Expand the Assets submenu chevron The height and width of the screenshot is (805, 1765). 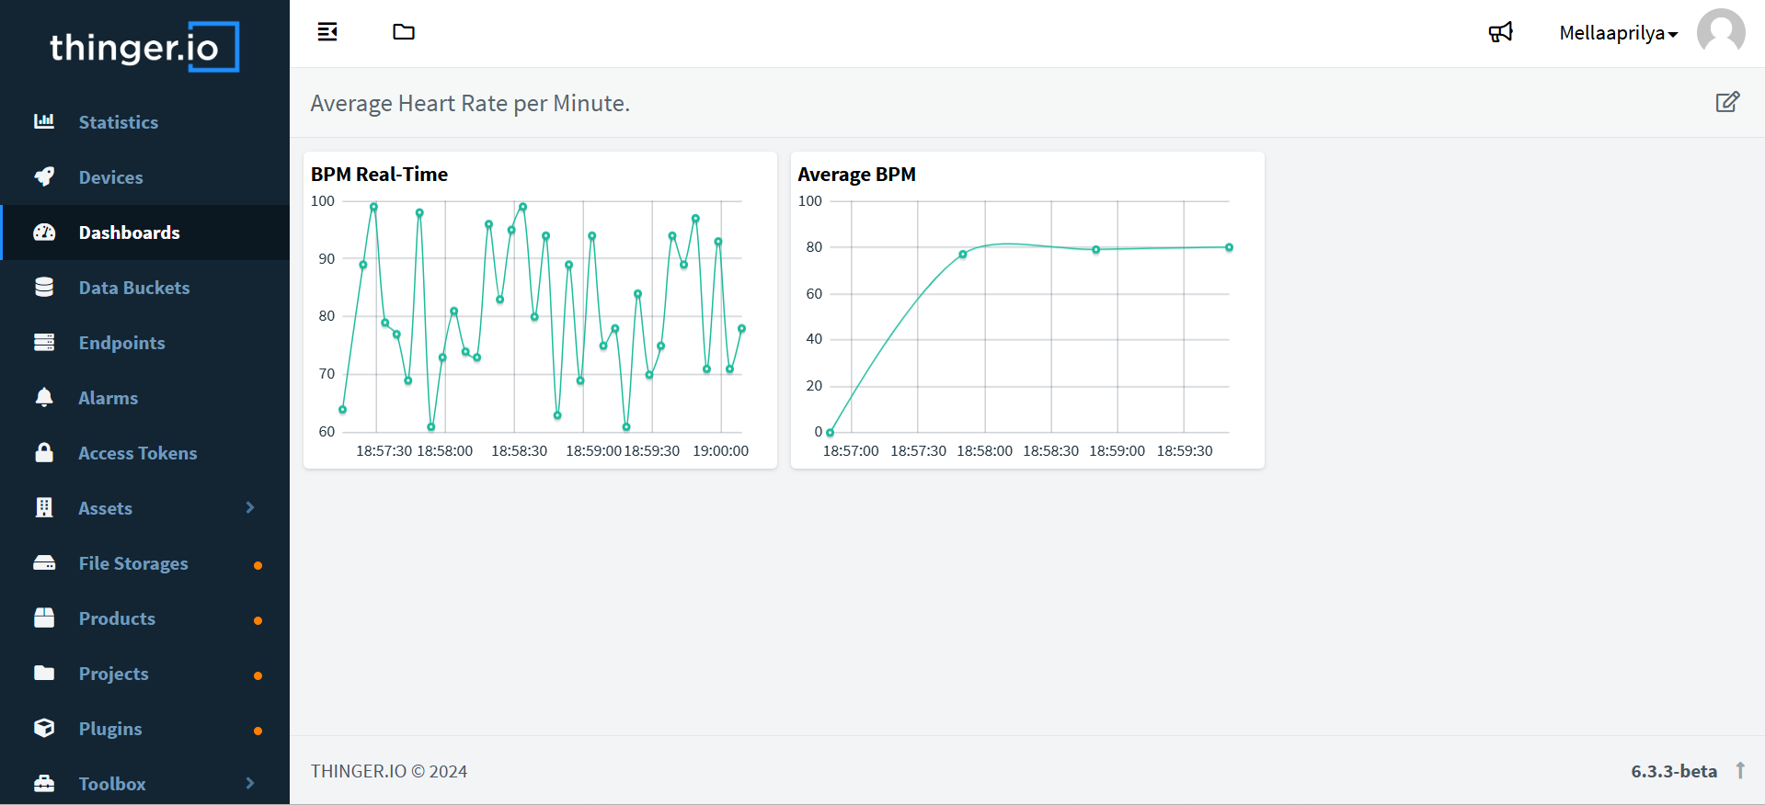coord(249,507)
